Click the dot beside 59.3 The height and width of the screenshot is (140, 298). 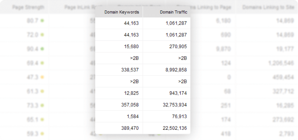coord(42,134)
